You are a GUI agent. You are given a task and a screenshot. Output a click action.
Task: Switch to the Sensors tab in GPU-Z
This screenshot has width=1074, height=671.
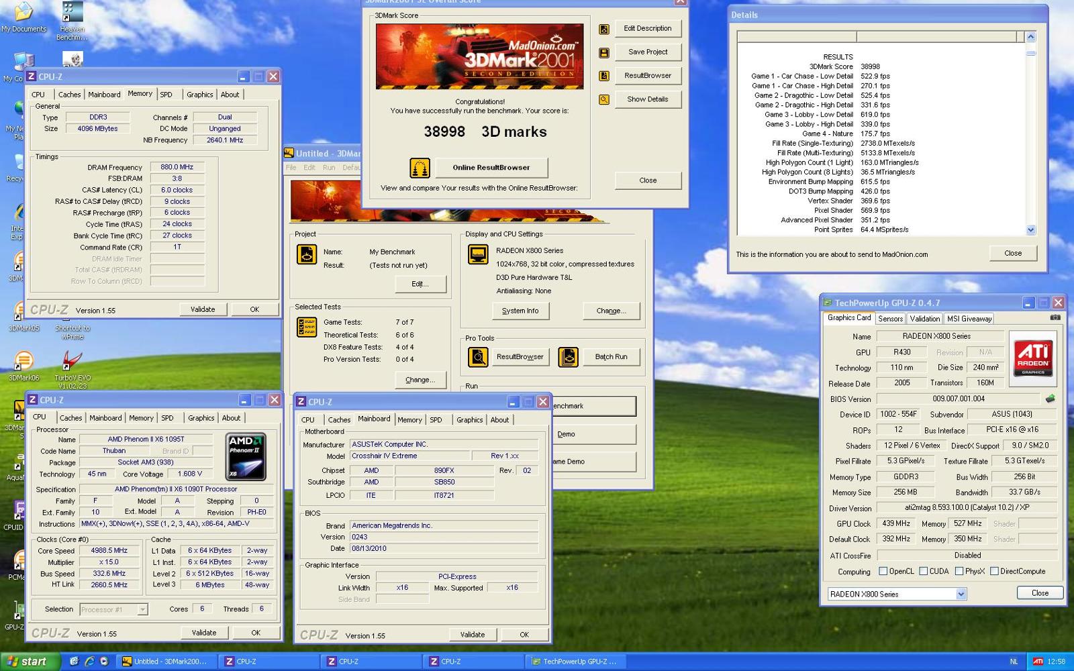tap(890, 319)
